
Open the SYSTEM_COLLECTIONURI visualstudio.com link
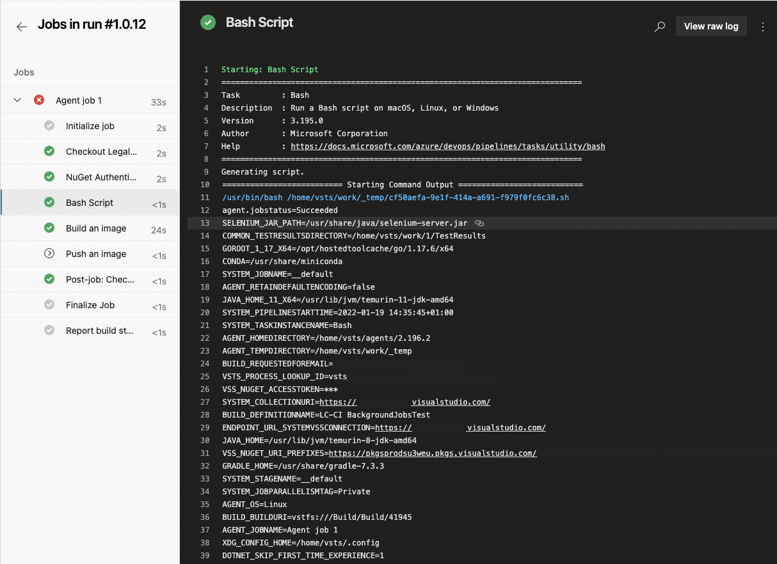pyautogui.click(x=405, y=402)
